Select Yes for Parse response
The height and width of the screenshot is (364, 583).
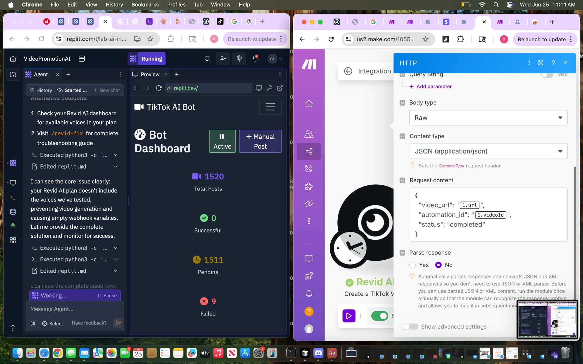click(x=412, y=265)
